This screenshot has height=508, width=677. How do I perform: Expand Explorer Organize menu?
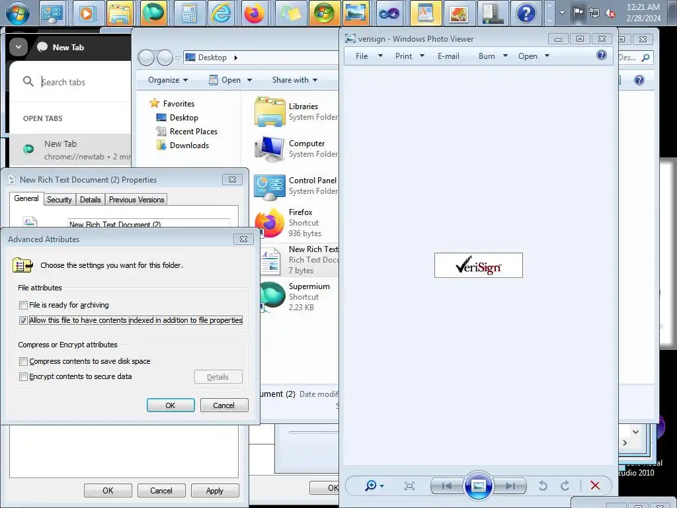click(x=168, y=80)
